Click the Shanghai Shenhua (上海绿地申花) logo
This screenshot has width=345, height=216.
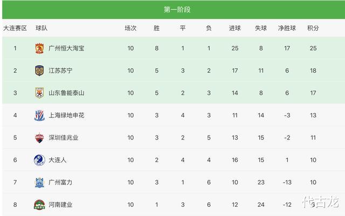pyautogui.click(x=39, y=115)
